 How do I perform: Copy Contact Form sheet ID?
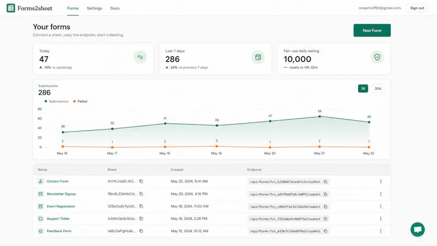(141, 181)
